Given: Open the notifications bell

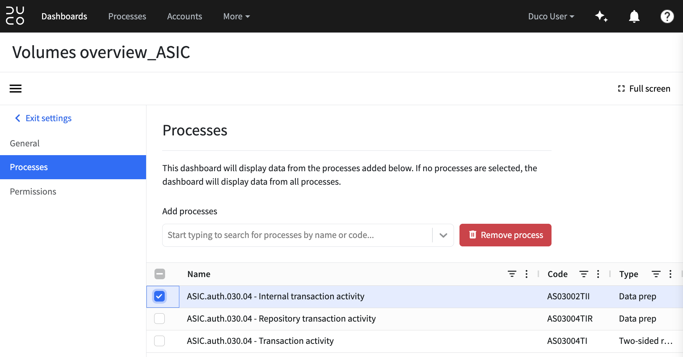Looking at the screenshot, I should pyautogui.click(x=634, y=16).
